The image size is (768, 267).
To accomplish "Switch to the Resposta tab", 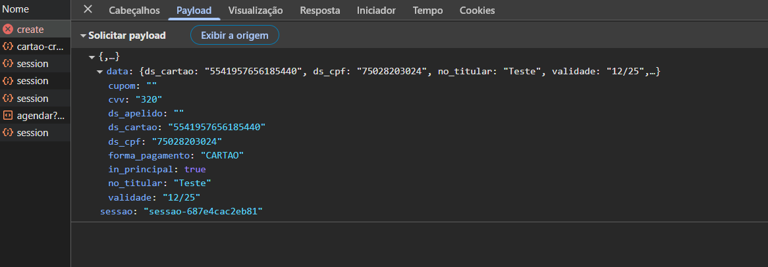I will [320, 11].
